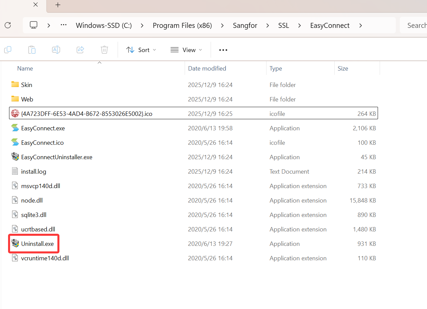Add a new tab with plus button

tap(58, 5)
